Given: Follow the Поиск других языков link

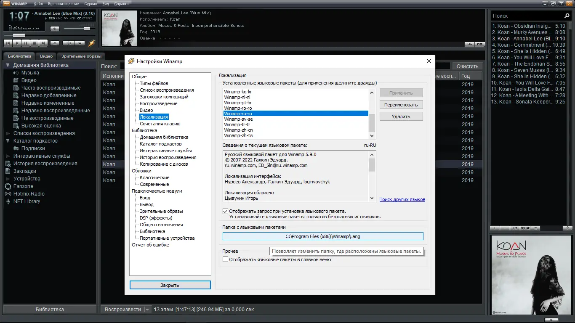Looking at the screenshot, I should [402, 199].
